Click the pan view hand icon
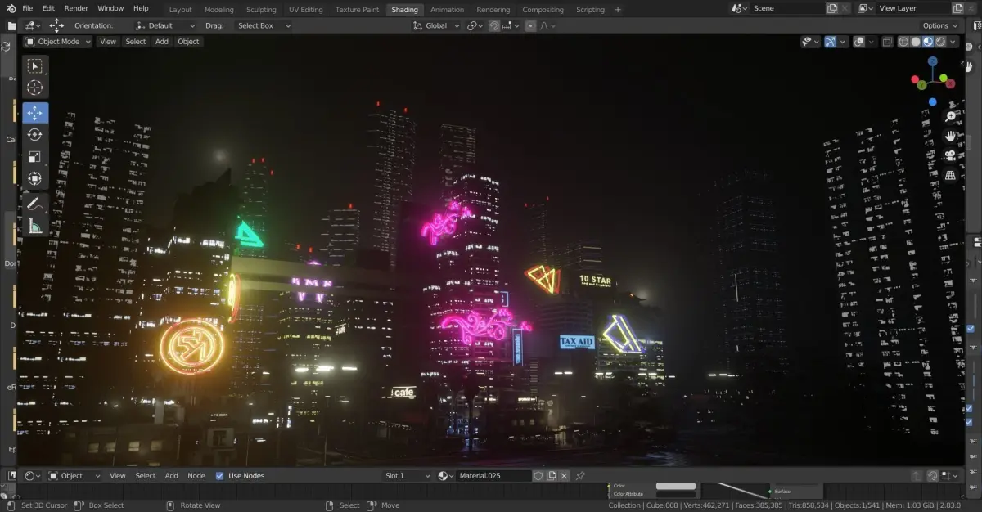 pyautogui.click(x=950, y=136)
